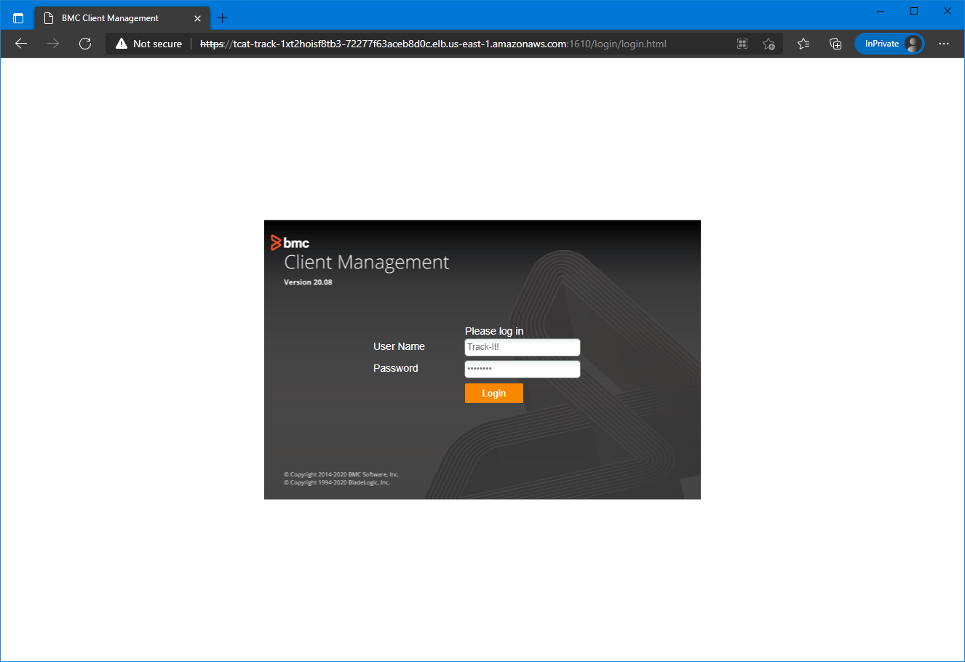965x662 pixels.
Task: Open the browser Settings and more menu
Action: 944,44
